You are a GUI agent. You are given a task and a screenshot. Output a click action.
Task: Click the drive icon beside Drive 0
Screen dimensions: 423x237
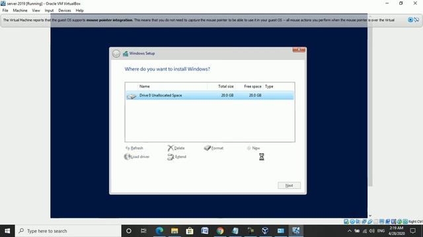(132, 96)
